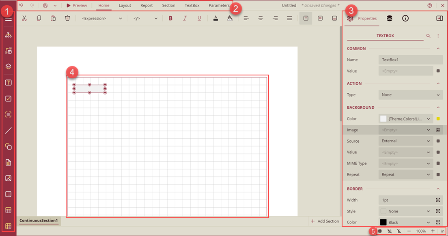Switch to the Parameters tab

219,5
